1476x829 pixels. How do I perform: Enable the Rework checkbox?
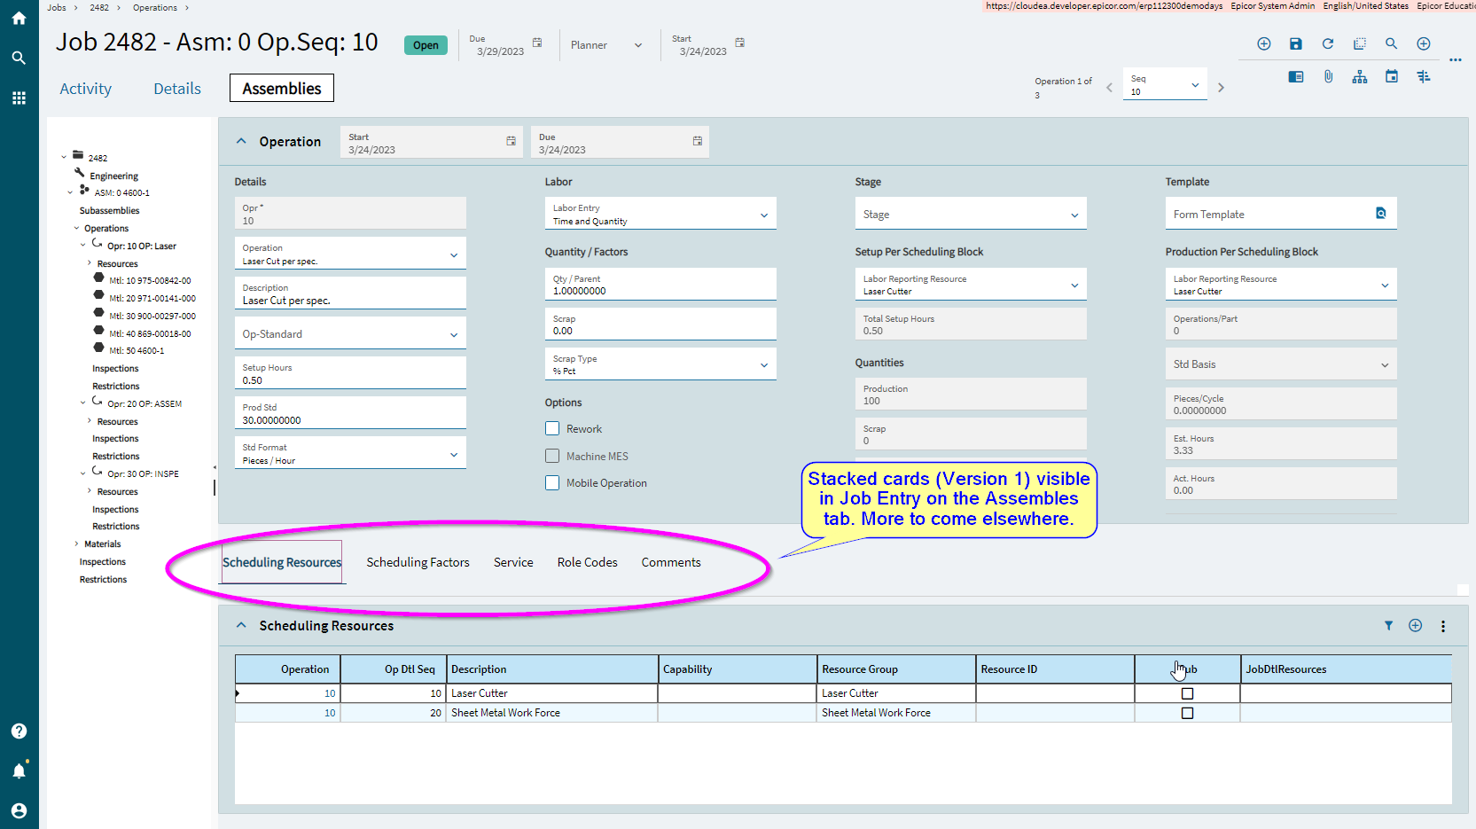[x=552, y=428]
